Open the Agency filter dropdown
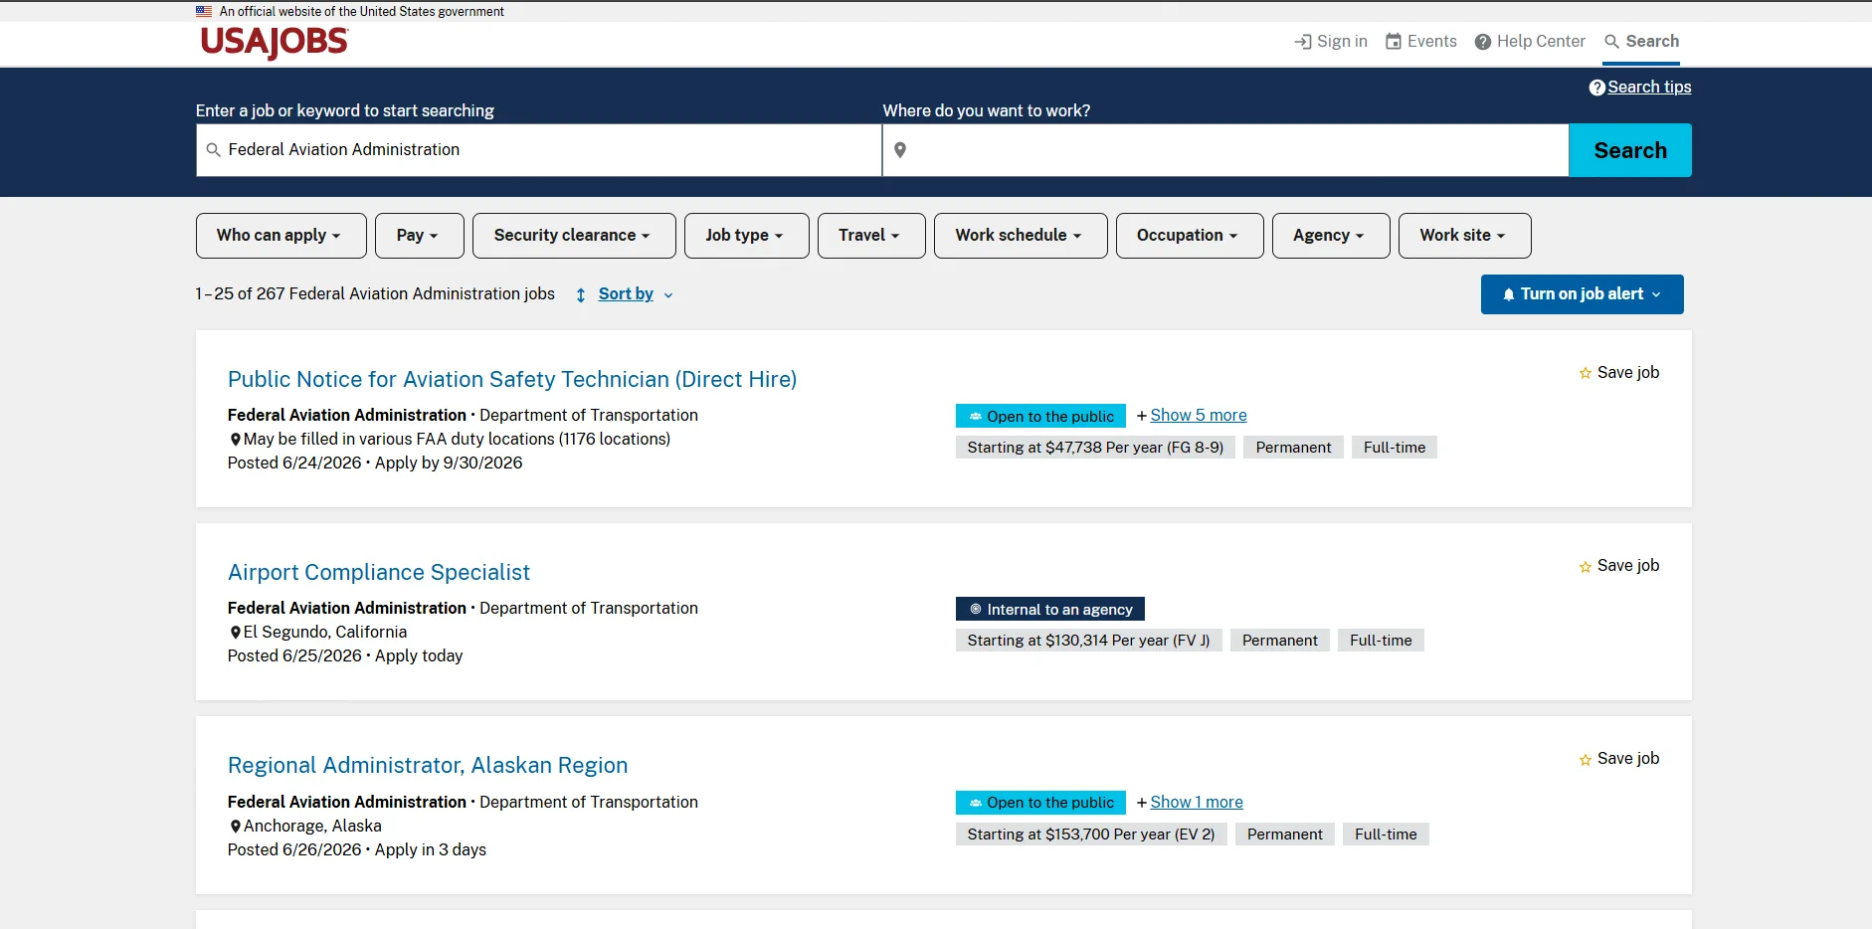The width and height of the screenshot is (1872, 929). tap(1331, 236)
